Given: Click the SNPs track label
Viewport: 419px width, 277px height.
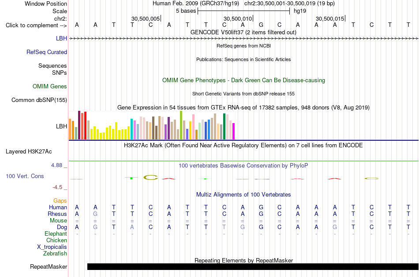Looking at the screenshot, I should [60, 73].
